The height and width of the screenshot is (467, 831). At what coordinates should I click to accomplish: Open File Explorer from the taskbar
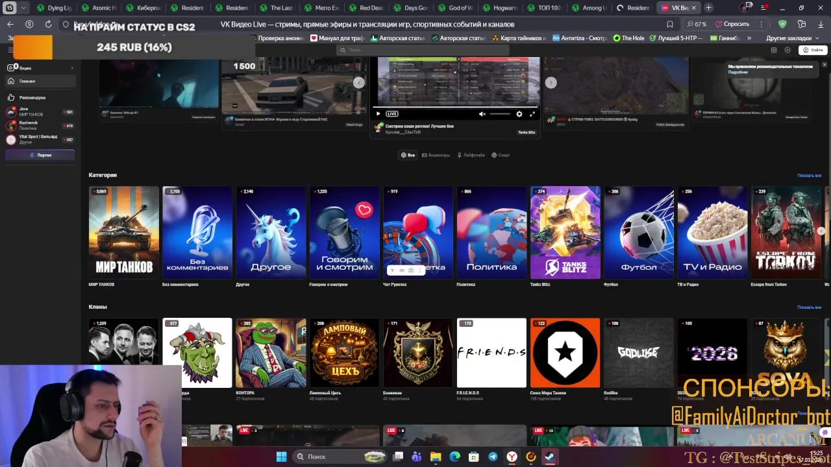pyautogui.click(x=436, y=457)
